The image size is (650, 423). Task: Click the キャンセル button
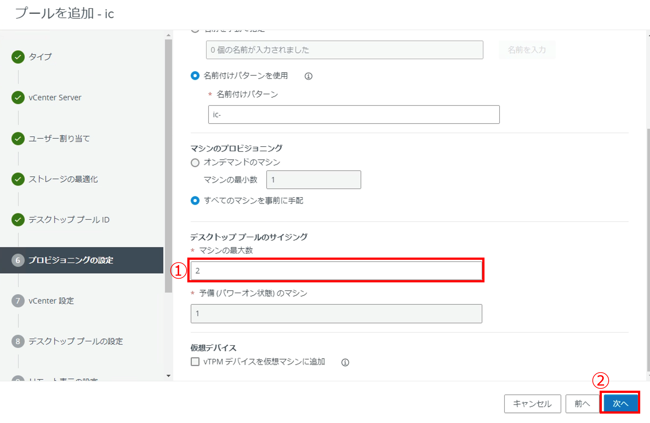click(x=532, y=403)
